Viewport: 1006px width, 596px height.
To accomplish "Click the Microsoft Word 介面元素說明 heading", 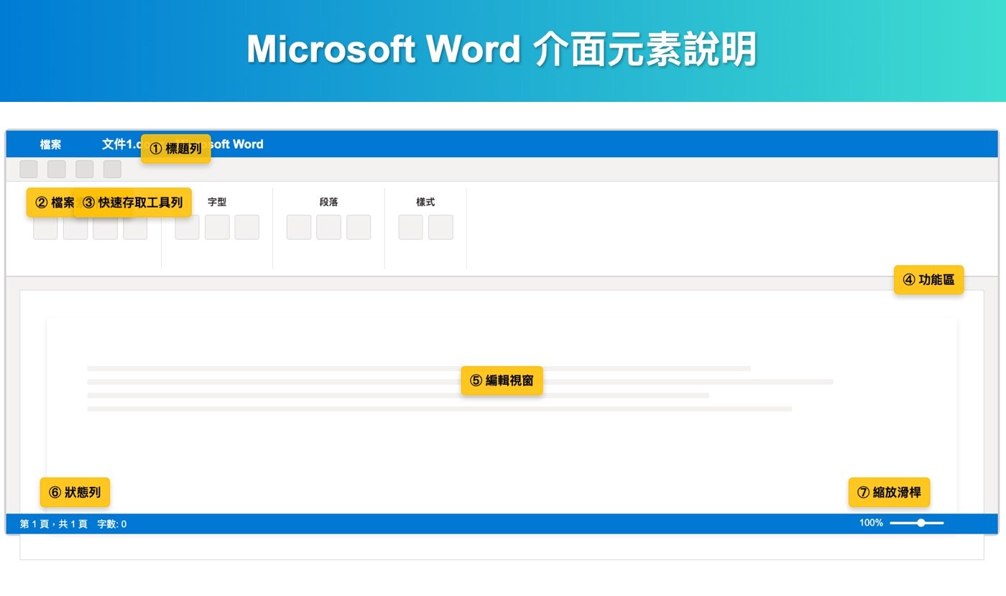I will point(502,50).
